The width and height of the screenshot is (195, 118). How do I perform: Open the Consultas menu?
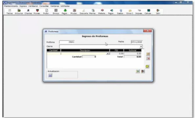(x=44, y=6)
